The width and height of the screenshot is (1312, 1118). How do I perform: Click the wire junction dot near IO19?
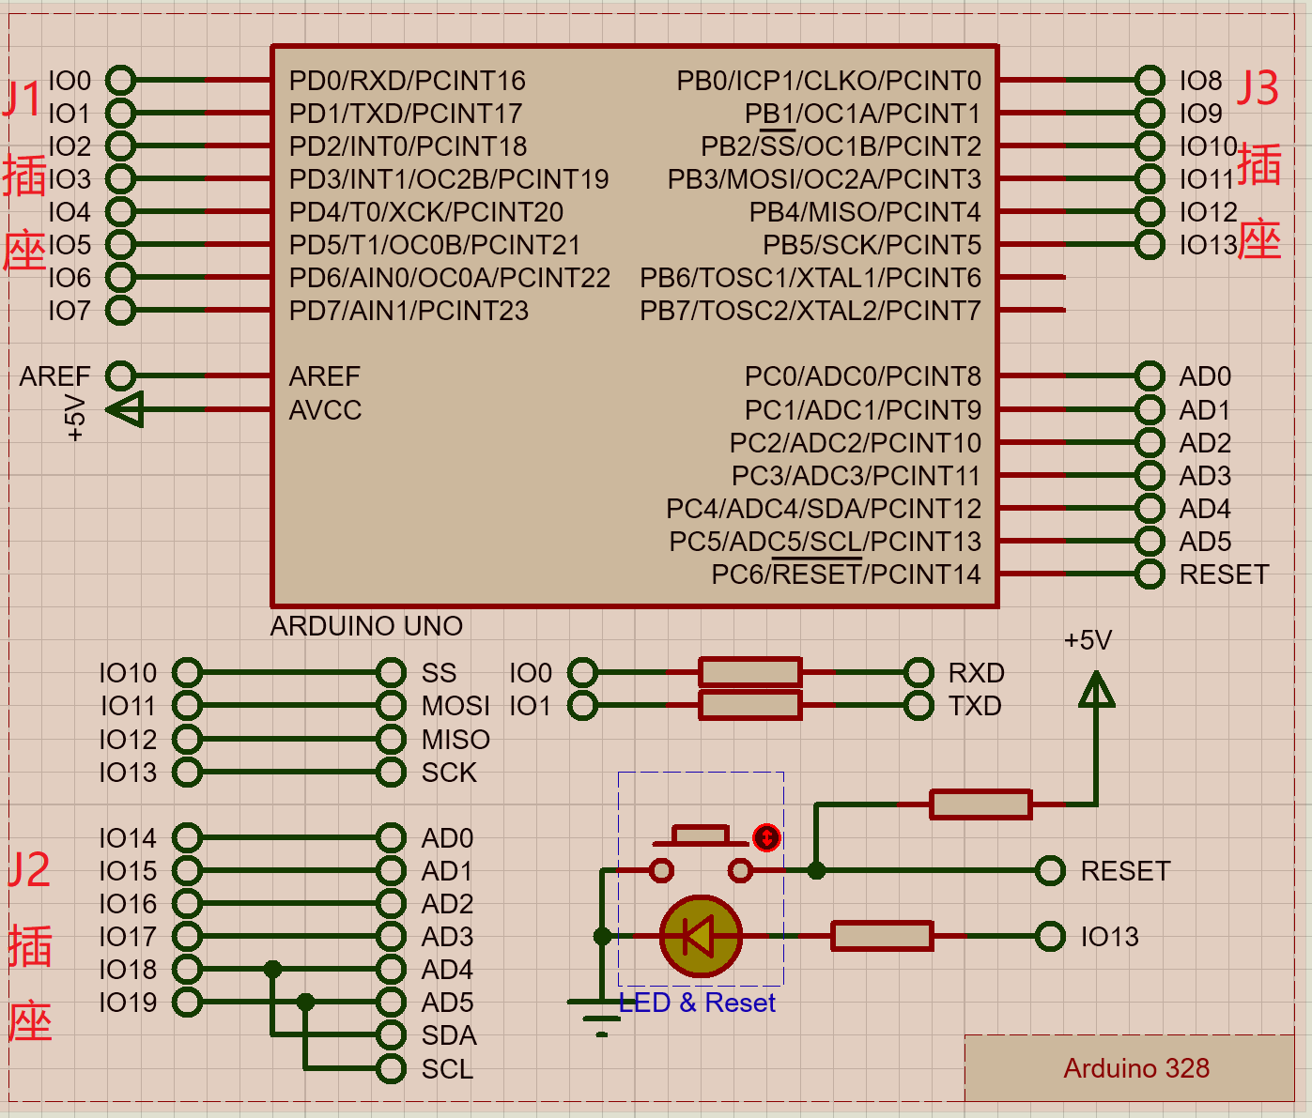[x=305, y=1002]
